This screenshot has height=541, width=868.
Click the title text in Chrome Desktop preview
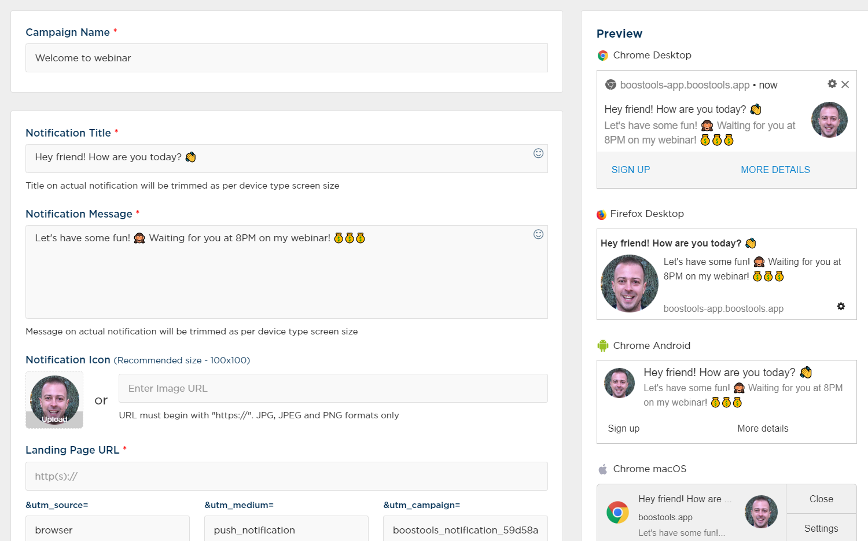tap(683, 109)
